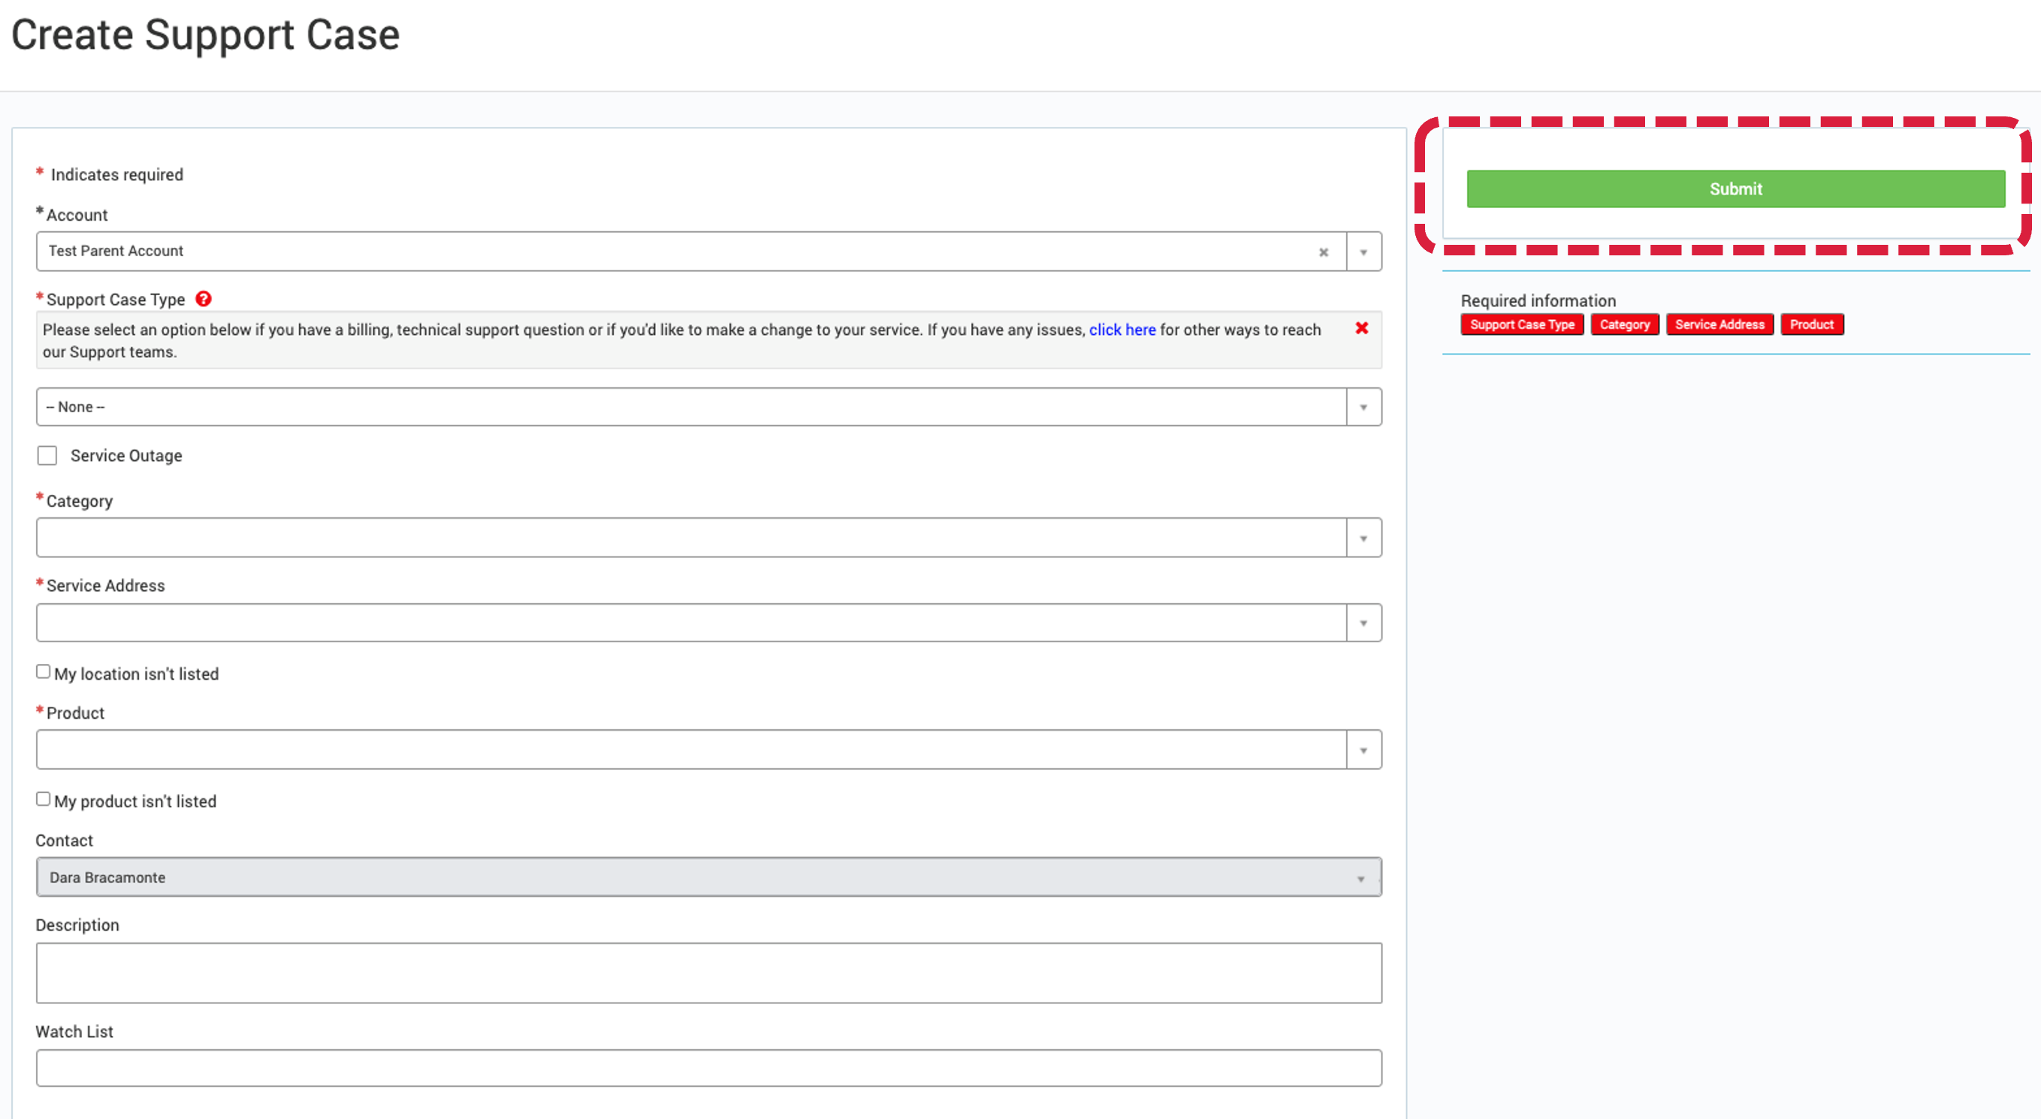Click the red Category required tag

1624,324
